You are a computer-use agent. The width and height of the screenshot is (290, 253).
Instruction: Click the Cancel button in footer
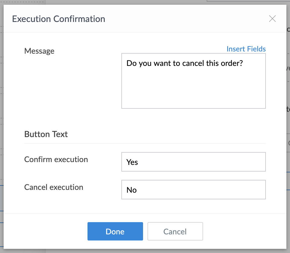click(x=175, y=231)
